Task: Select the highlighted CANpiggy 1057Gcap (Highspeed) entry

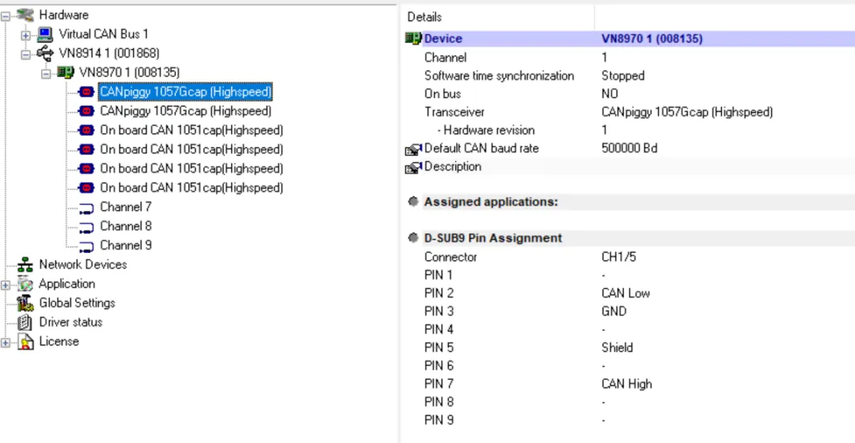Action: click(x=185, y=92)
